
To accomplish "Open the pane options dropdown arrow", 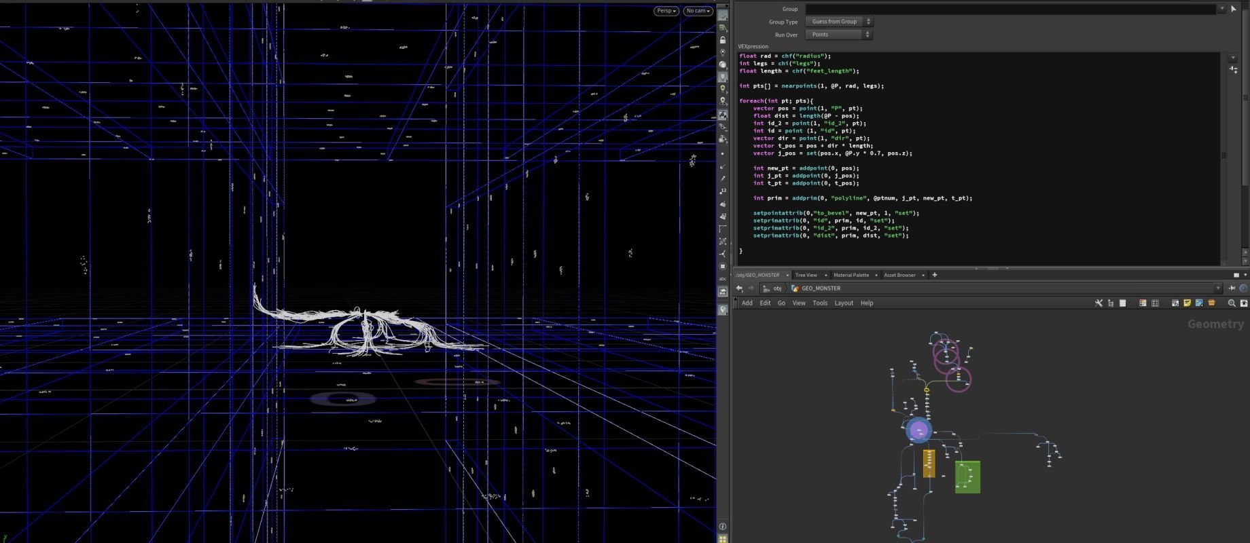I will 1245,275.
